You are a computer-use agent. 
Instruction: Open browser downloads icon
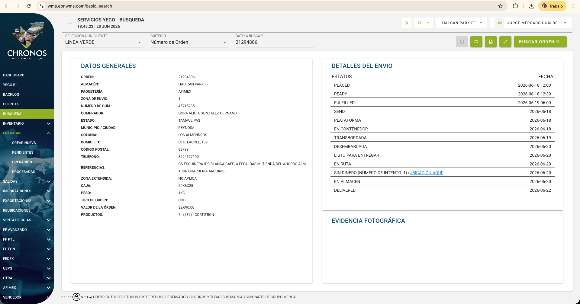click(x=532, y=6)
